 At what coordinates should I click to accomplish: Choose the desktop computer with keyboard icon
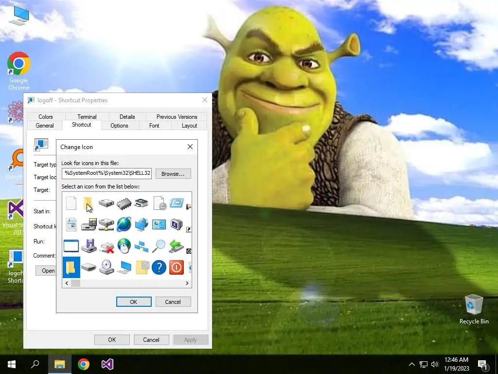(124, 267)
